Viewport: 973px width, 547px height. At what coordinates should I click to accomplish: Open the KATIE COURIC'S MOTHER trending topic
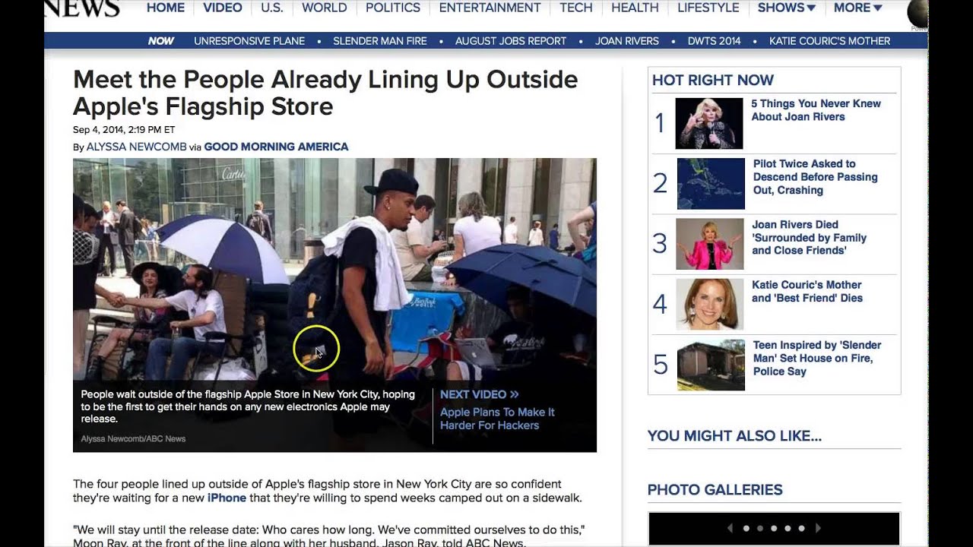tap(829, 41)
